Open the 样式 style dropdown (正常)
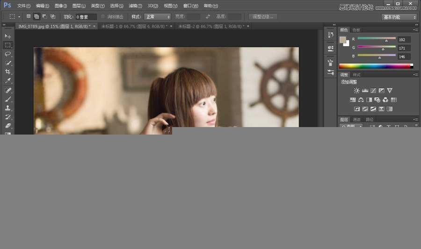The height and width of the screenshot is (249, 421). [158, 17]
